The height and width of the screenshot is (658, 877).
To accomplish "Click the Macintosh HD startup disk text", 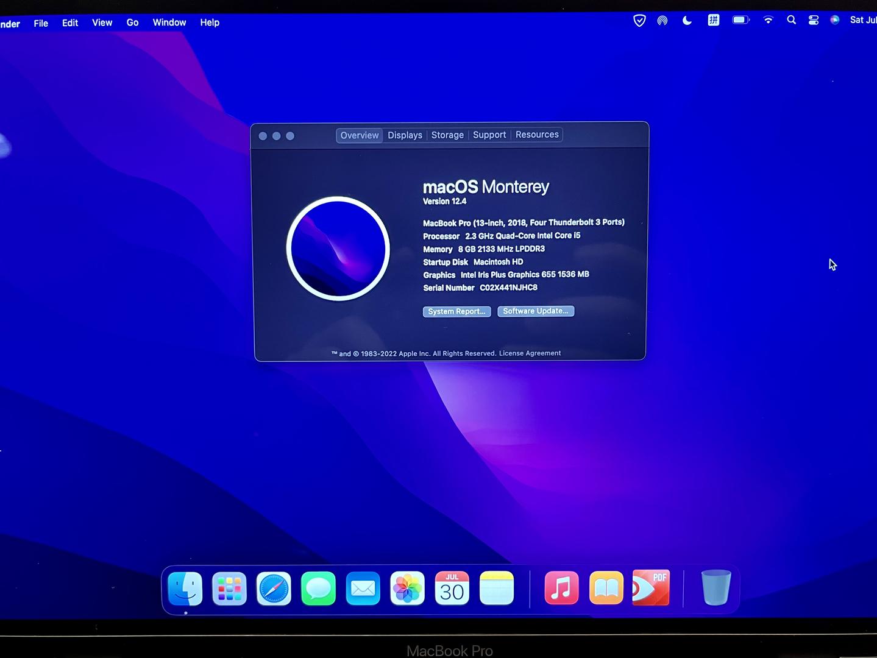I will pos(498,262).
